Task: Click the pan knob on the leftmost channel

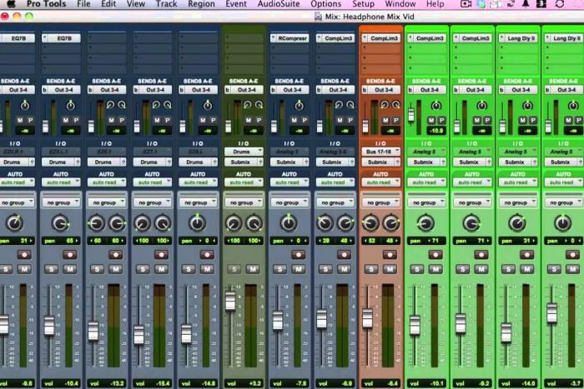Action: [14, 223]
